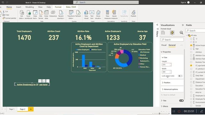
Task: Open the recorder pen annotation tool
Action: (x=201, y=111)
